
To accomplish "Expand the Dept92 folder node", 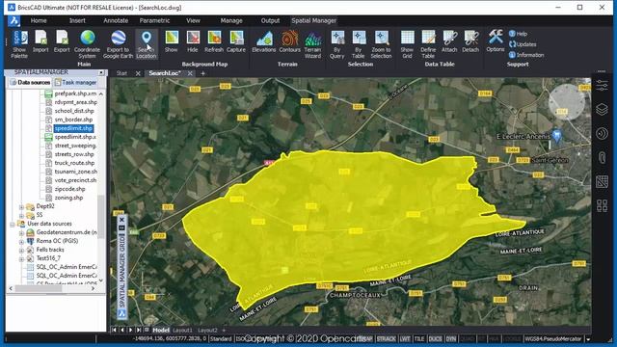I will [21, 206].
